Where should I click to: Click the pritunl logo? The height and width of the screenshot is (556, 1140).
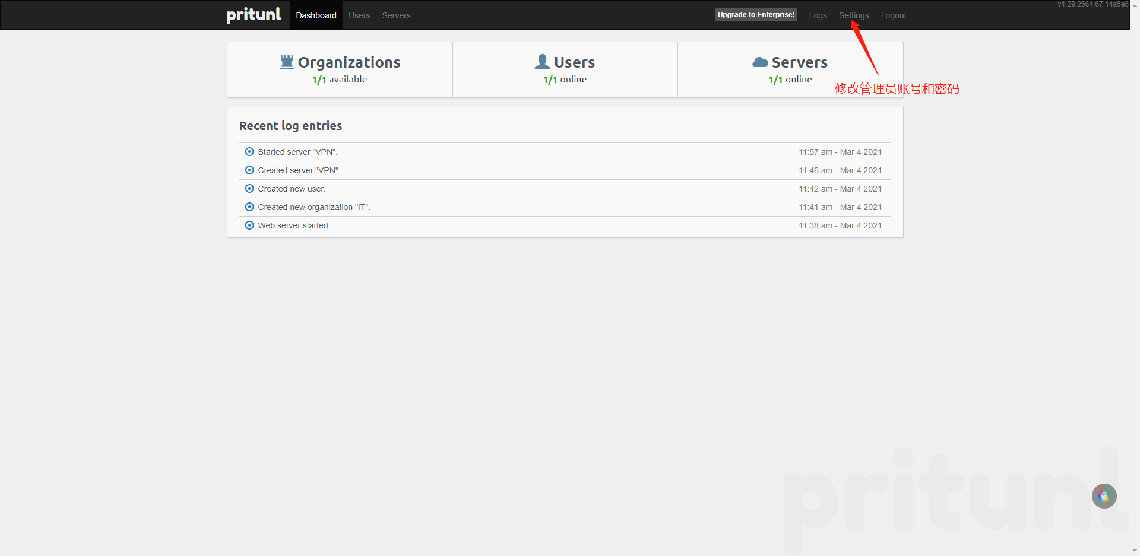254,15
